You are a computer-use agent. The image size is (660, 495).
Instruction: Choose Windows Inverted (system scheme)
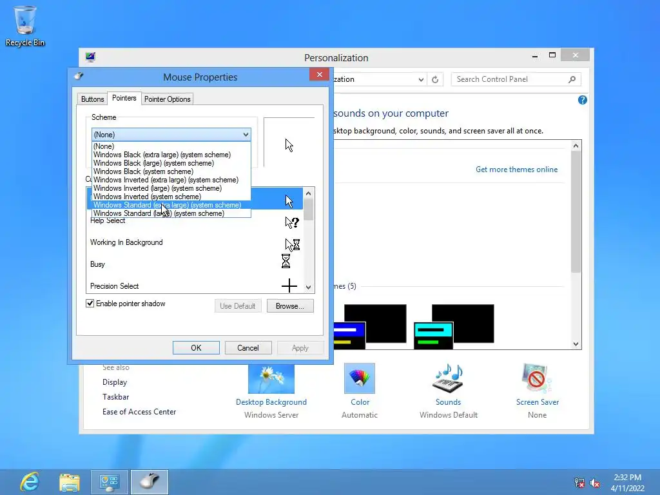[171, 197]
